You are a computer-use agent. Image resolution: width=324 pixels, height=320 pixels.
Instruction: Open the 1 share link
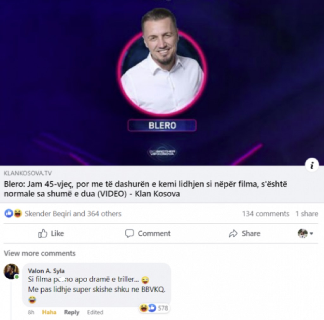pos(307,214)
